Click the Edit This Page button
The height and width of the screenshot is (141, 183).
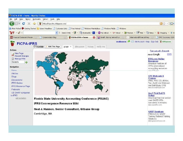pos(53,47)
